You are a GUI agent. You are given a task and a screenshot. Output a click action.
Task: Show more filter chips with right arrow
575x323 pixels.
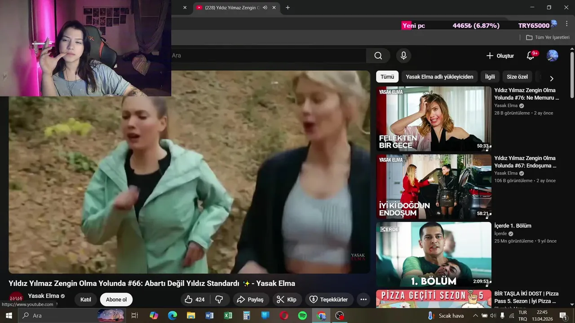point(552,79)
